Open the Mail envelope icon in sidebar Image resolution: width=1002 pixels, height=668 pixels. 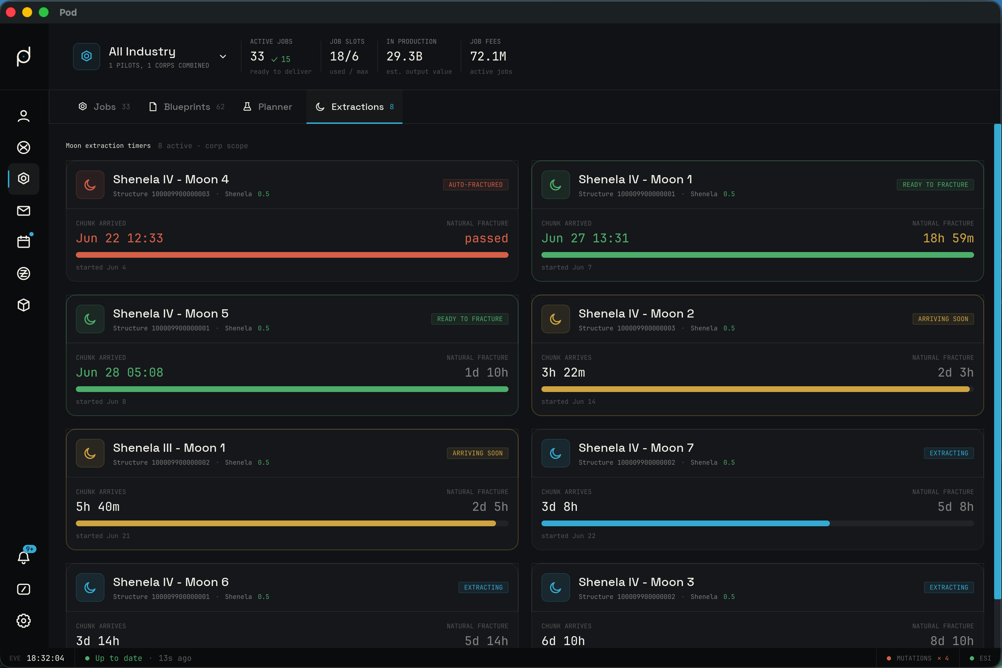(x=23, y=210)
